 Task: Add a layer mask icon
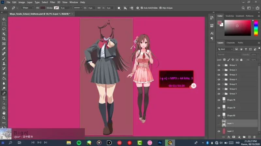click(234, 137)
